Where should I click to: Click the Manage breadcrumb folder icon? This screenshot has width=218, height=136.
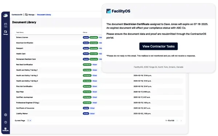coord(26,15)
